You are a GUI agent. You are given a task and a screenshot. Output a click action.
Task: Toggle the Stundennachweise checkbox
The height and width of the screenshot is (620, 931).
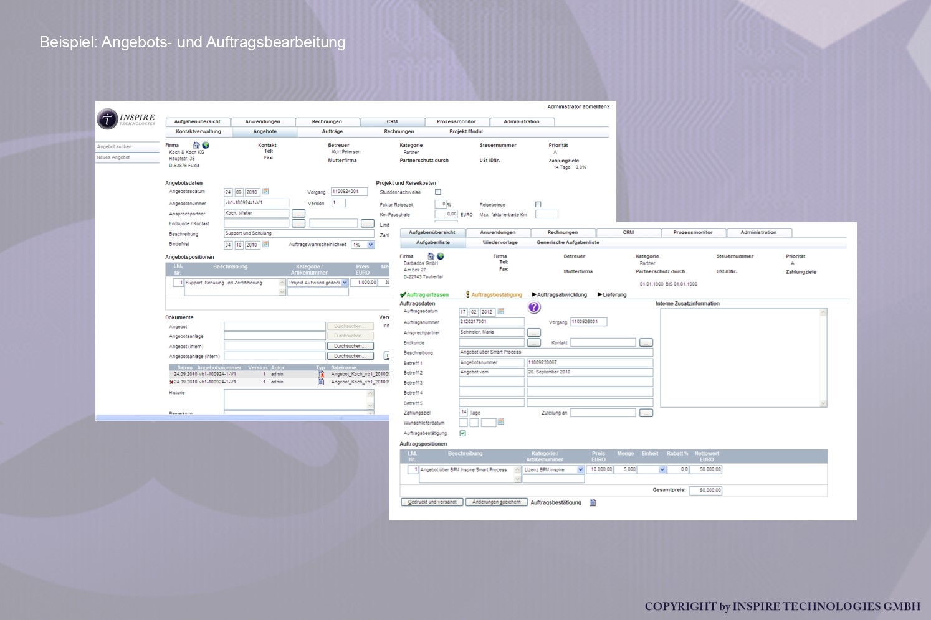point(438,192)
